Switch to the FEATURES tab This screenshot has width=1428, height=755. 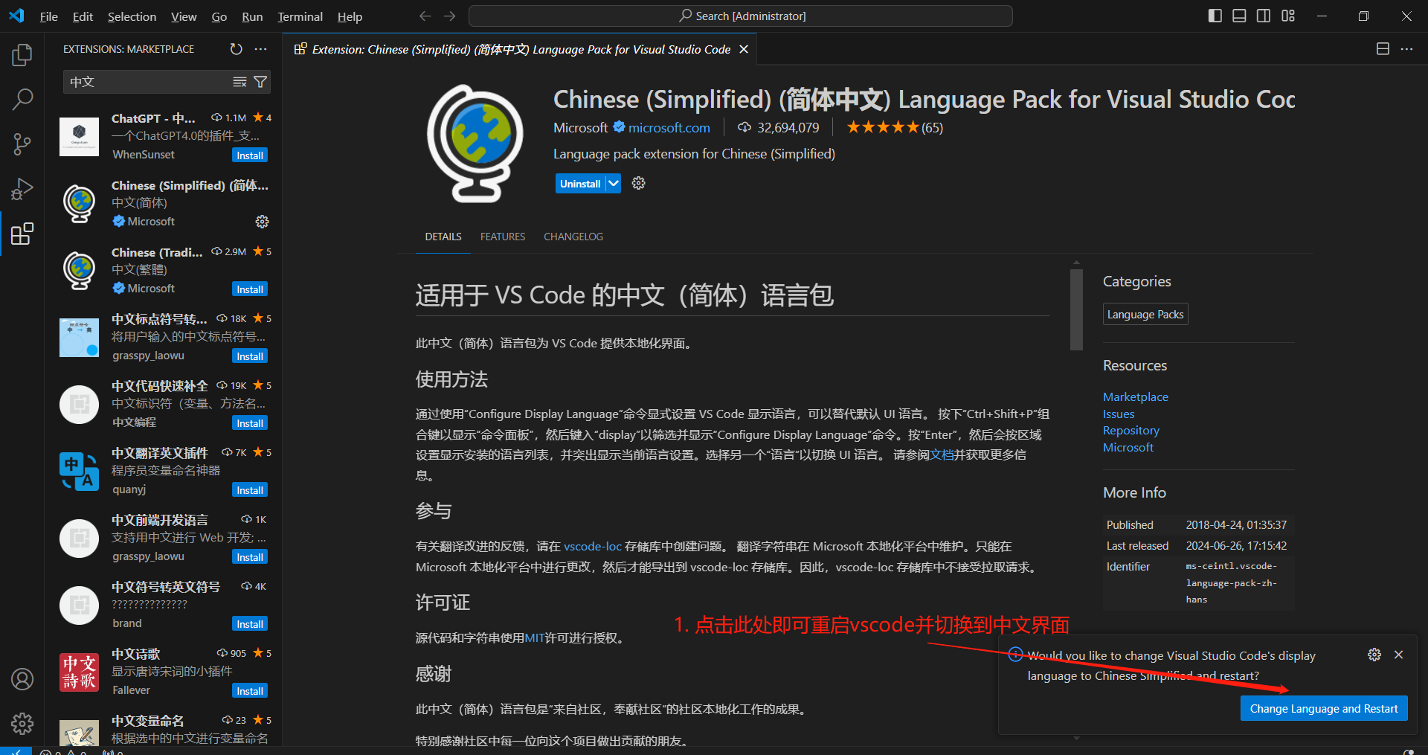pyautogui.click(x=503, y=237)
